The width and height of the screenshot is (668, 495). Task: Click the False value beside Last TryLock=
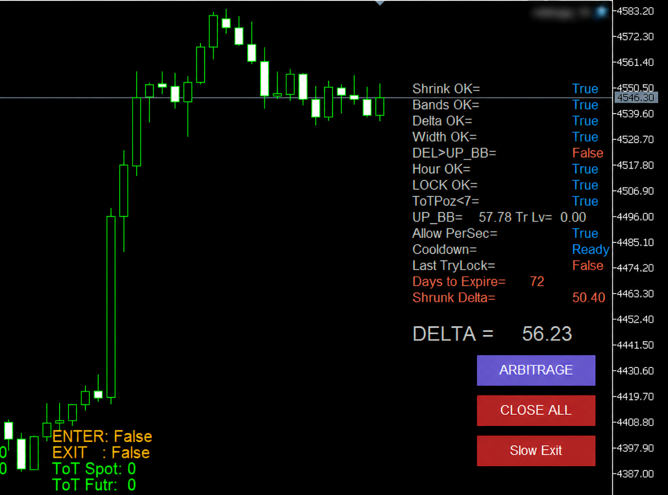[x=588, y=265]
